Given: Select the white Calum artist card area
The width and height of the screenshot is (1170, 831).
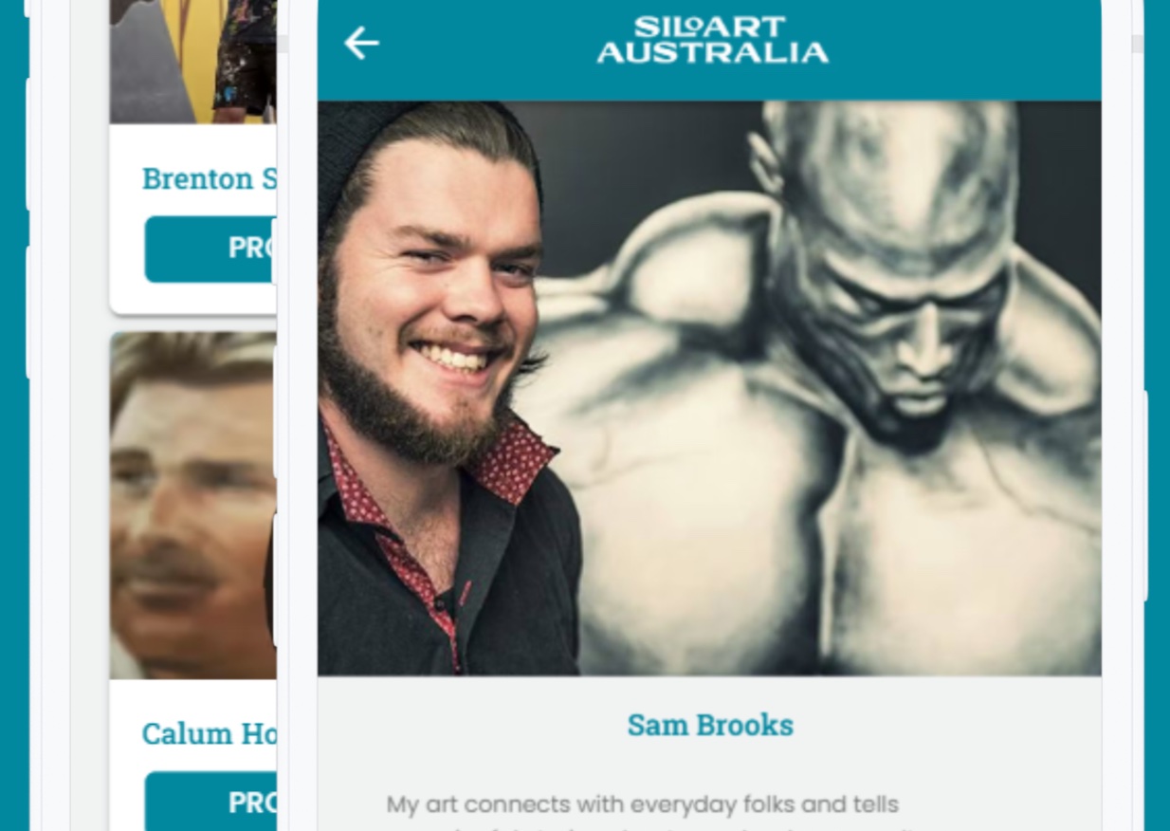Looking at the screenshot, I should tap(192, 582).
